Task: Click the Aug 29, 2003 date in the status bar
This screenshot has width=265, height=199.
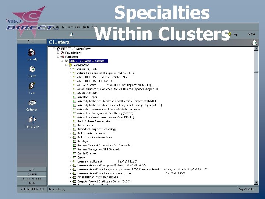Action: [x=246, y=189]
